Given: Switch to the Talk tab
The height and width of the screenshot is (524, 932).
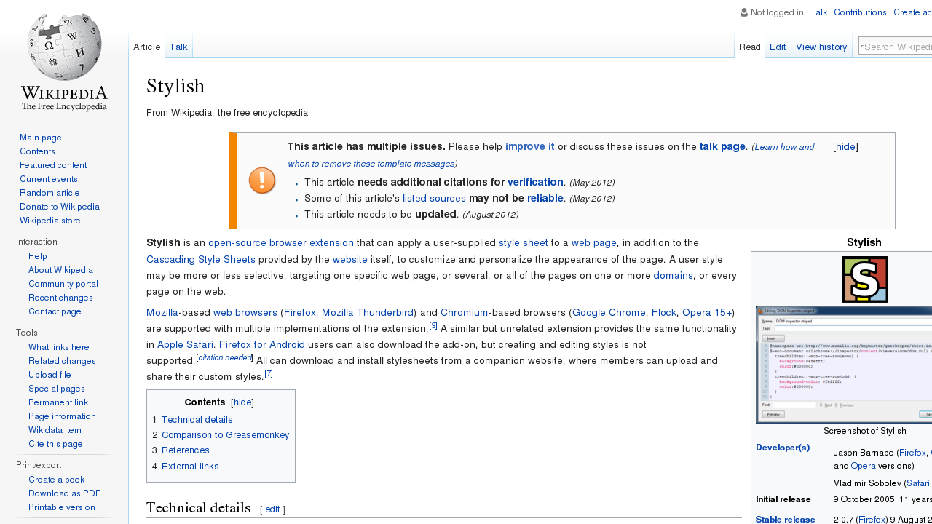Looking at the screenshot, I should click(178, 47).
